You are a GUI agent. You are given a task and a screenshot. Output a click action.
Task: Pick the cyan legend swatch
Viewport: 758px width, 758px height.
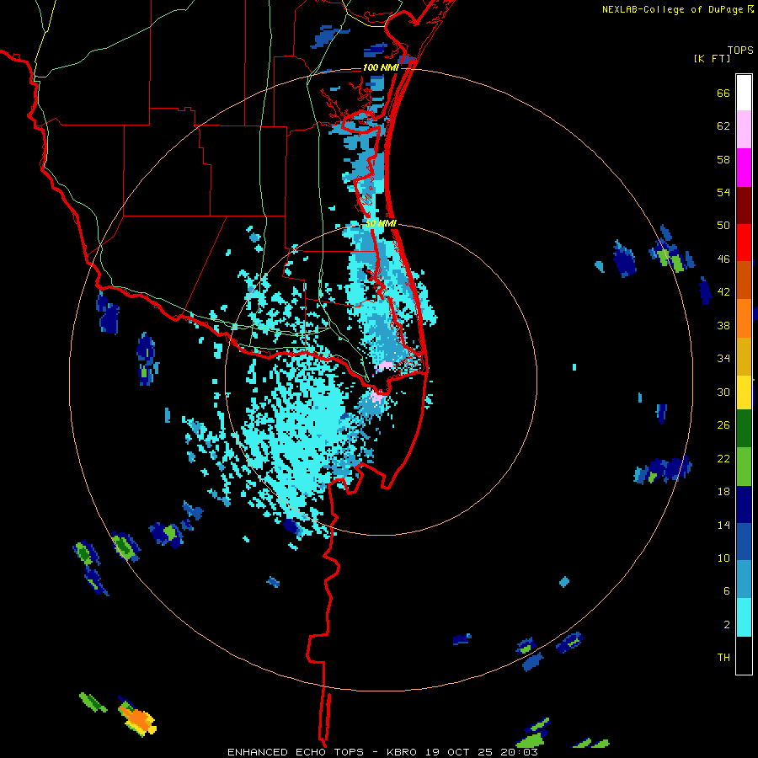coord(744,617)
